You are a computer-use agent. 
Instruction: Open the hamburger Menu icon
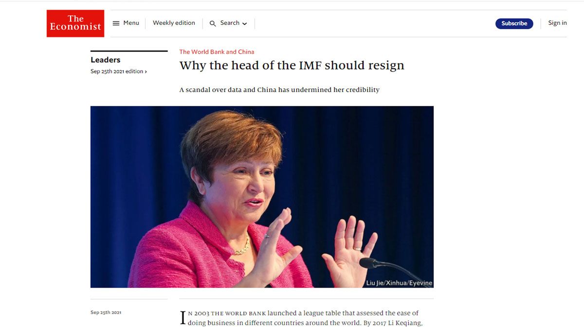pos(116,23)
